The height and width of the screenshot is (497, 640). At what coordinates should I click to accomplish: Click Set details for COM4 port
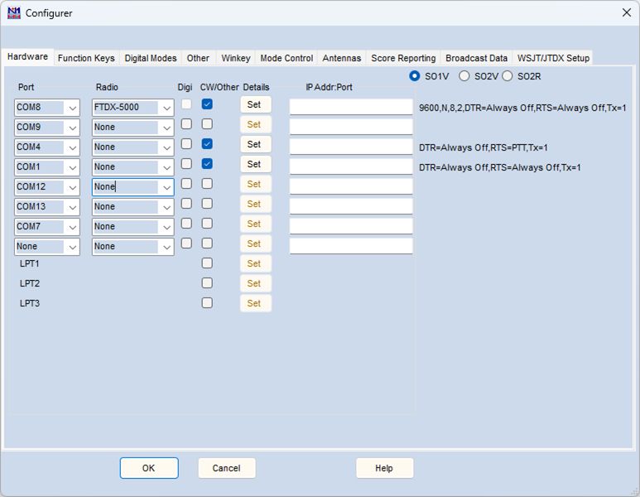[254, 144]
